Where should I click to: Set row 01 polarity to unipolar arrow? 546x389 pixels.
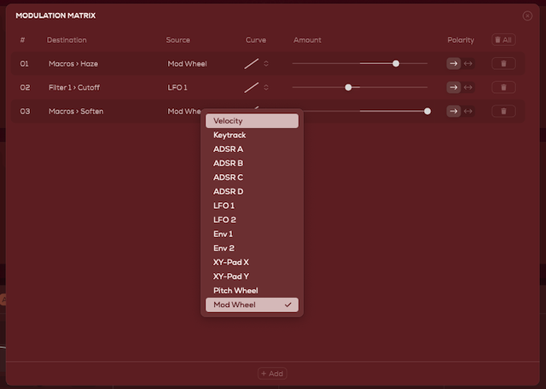[x=454, y=63]
